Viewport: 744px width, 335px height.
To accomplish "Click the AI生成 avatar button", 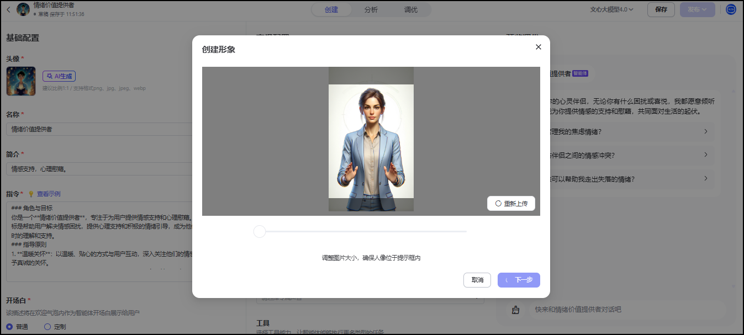I will click(59, 76).
